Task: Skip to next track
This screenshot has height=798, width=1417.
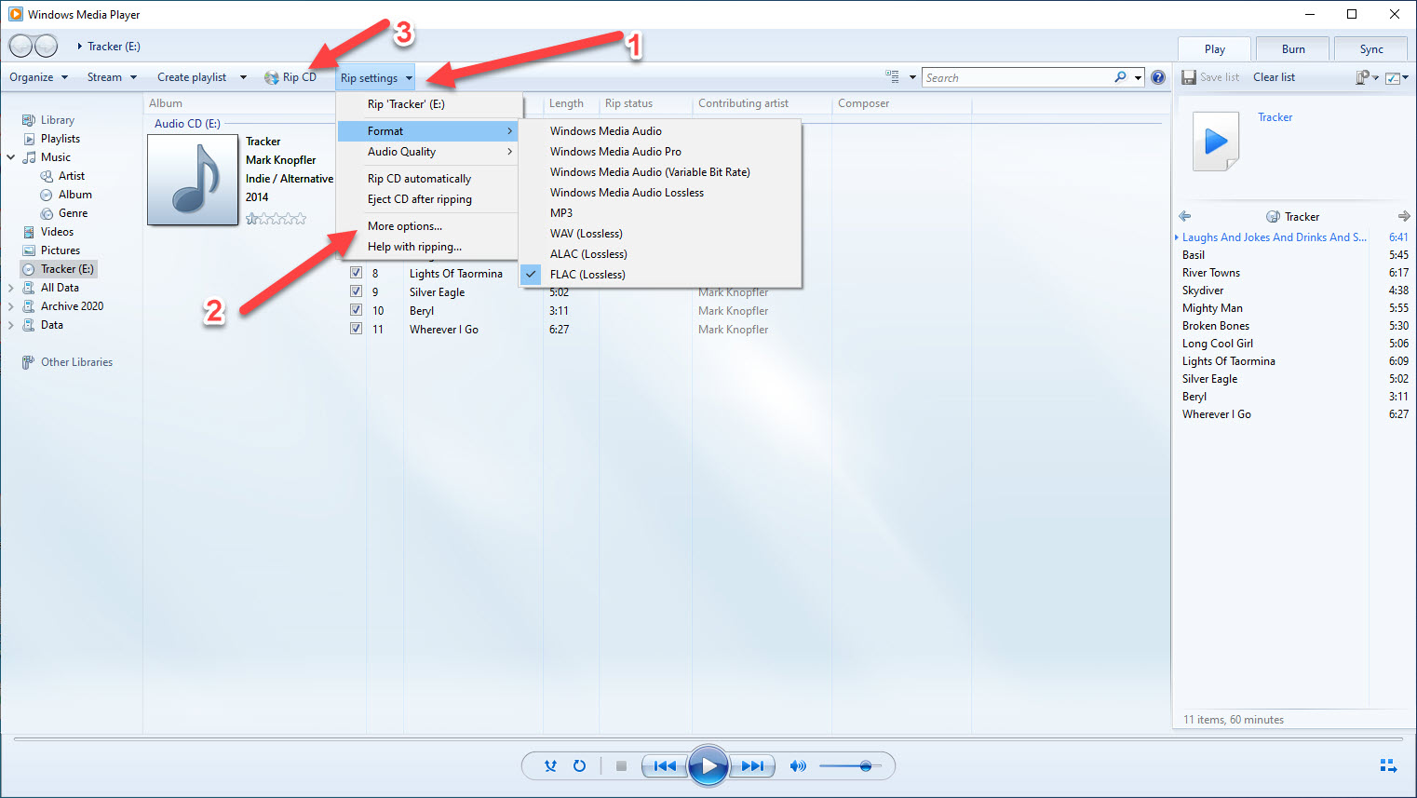Action: 752,766
